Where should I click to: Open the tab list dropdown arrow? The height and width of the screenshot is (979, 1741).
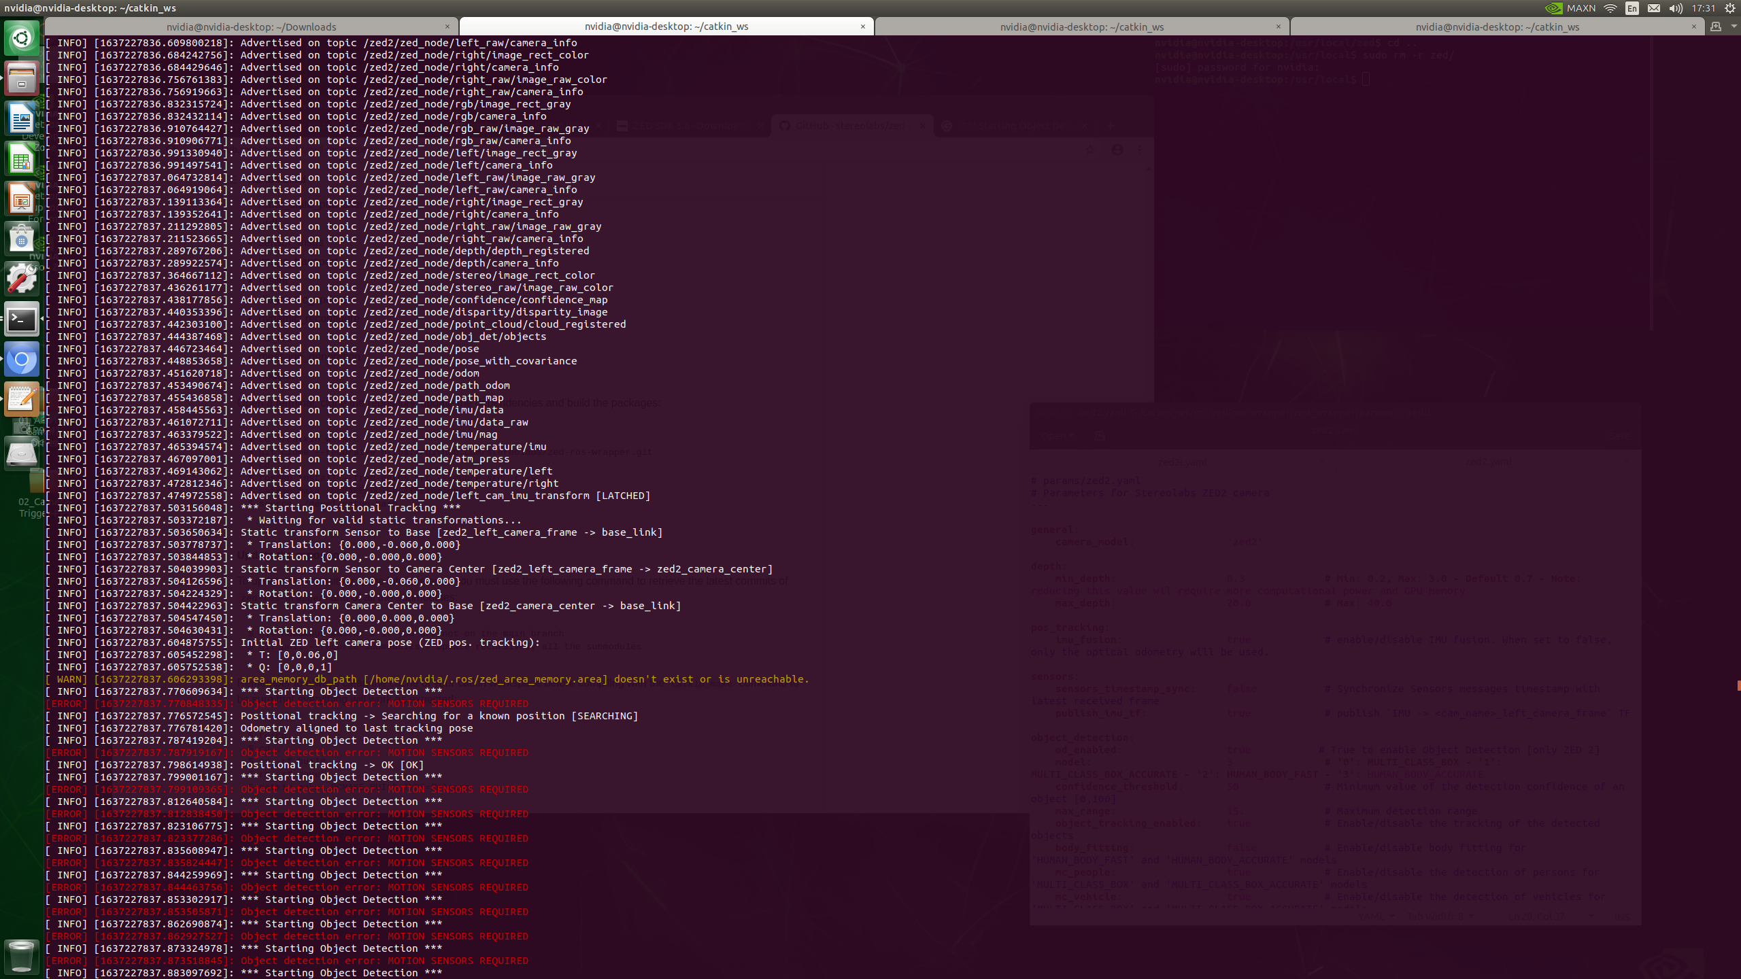click(1736, 27)
